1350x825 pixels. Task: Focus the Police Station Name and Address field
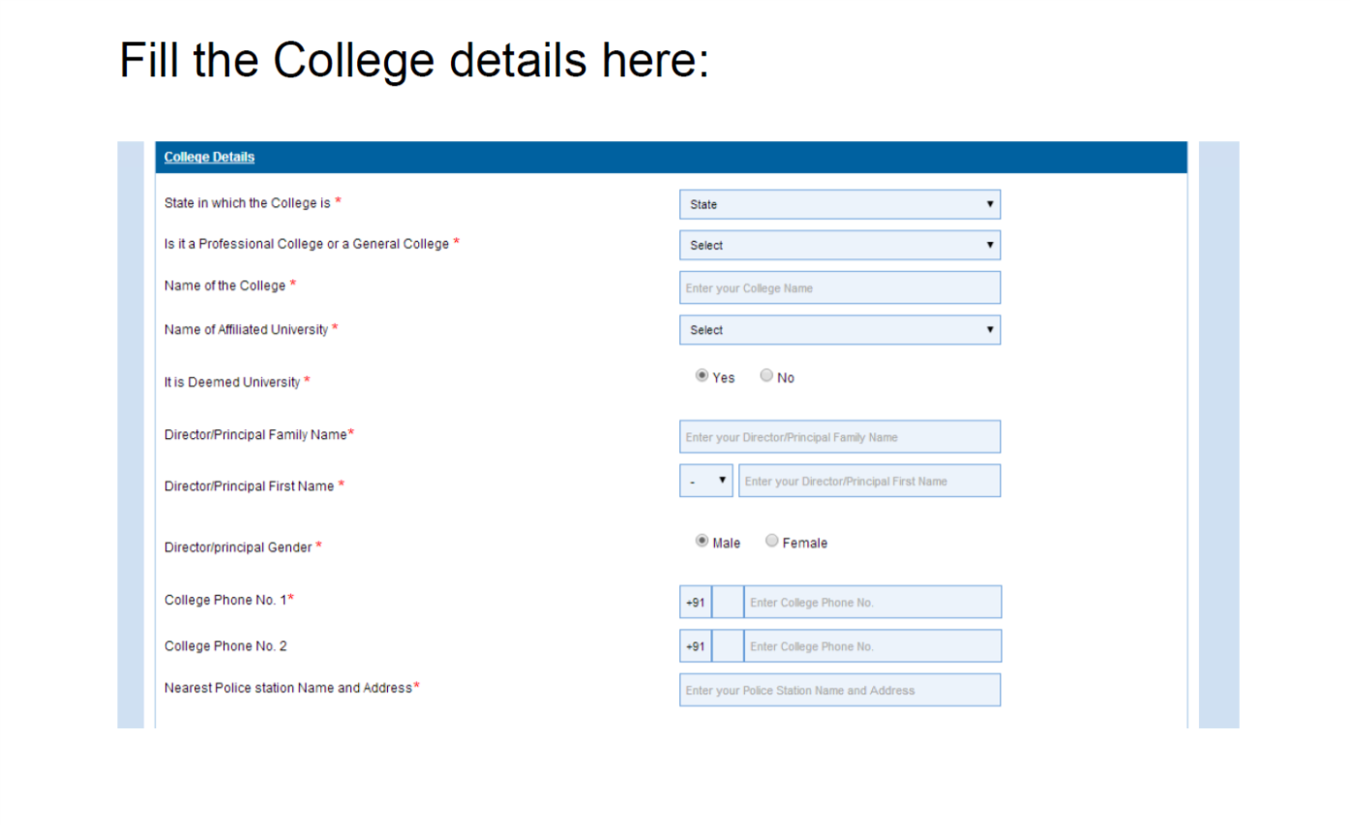839,691
